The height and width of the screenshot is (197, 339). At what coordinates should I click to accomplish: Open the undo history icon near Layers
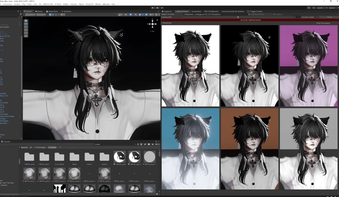point(309,8)
